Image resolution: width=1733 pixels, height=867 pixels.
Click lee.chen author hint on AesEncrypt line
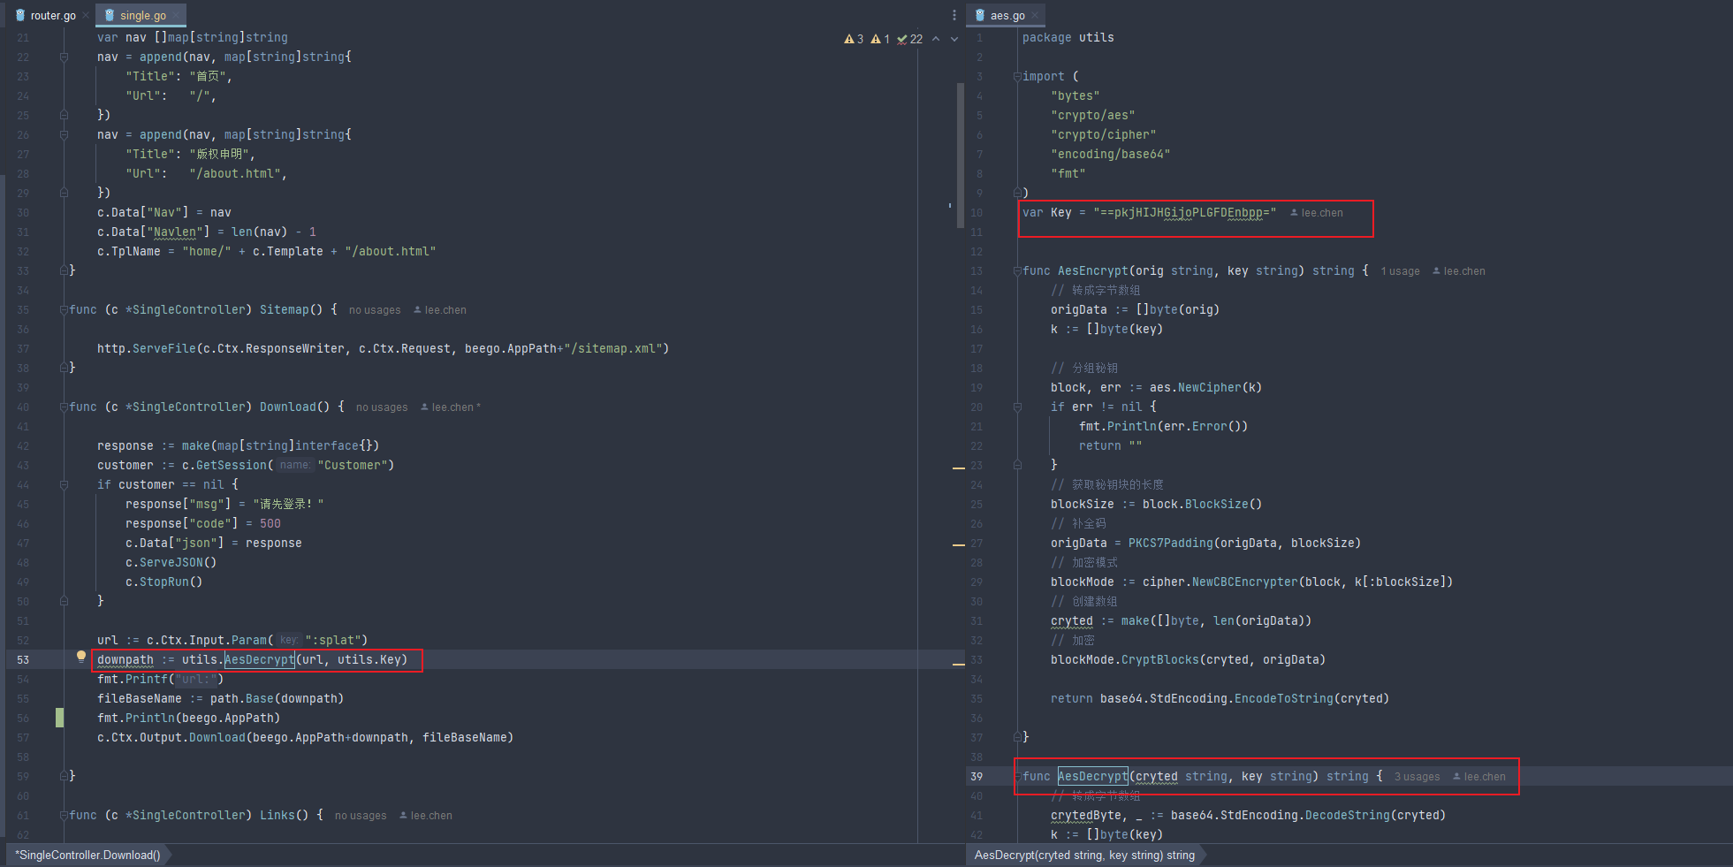(1458, 271)
